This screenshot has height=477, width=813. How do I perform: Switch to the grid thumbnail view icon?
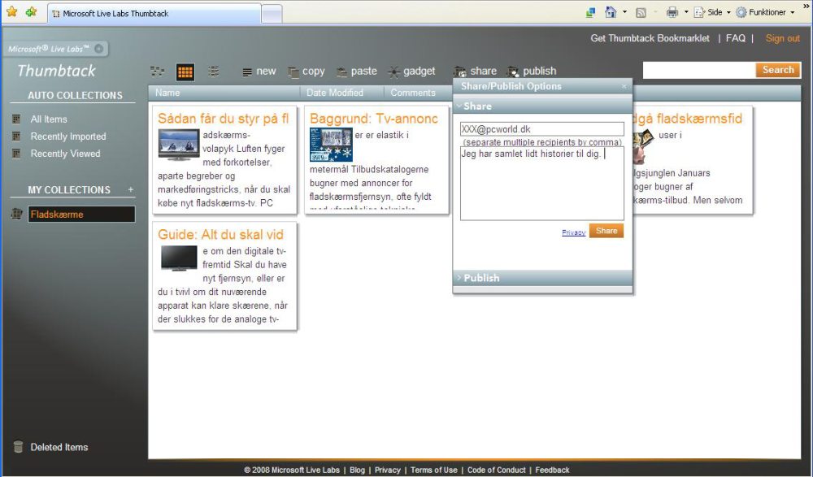[x=185, y=72]
